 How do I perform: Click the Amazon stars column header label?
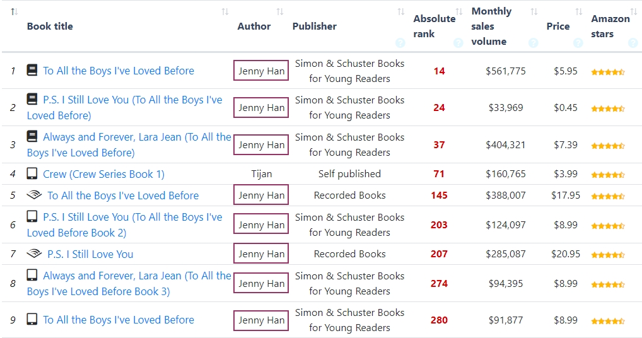[610, 26]
